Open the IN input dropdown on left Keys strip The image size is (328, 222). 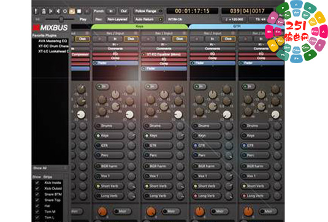(x=115, y=45)
